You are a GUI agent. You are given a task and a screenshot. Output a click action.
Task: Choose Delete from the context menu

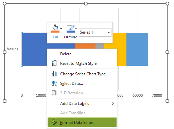point(82,54)
